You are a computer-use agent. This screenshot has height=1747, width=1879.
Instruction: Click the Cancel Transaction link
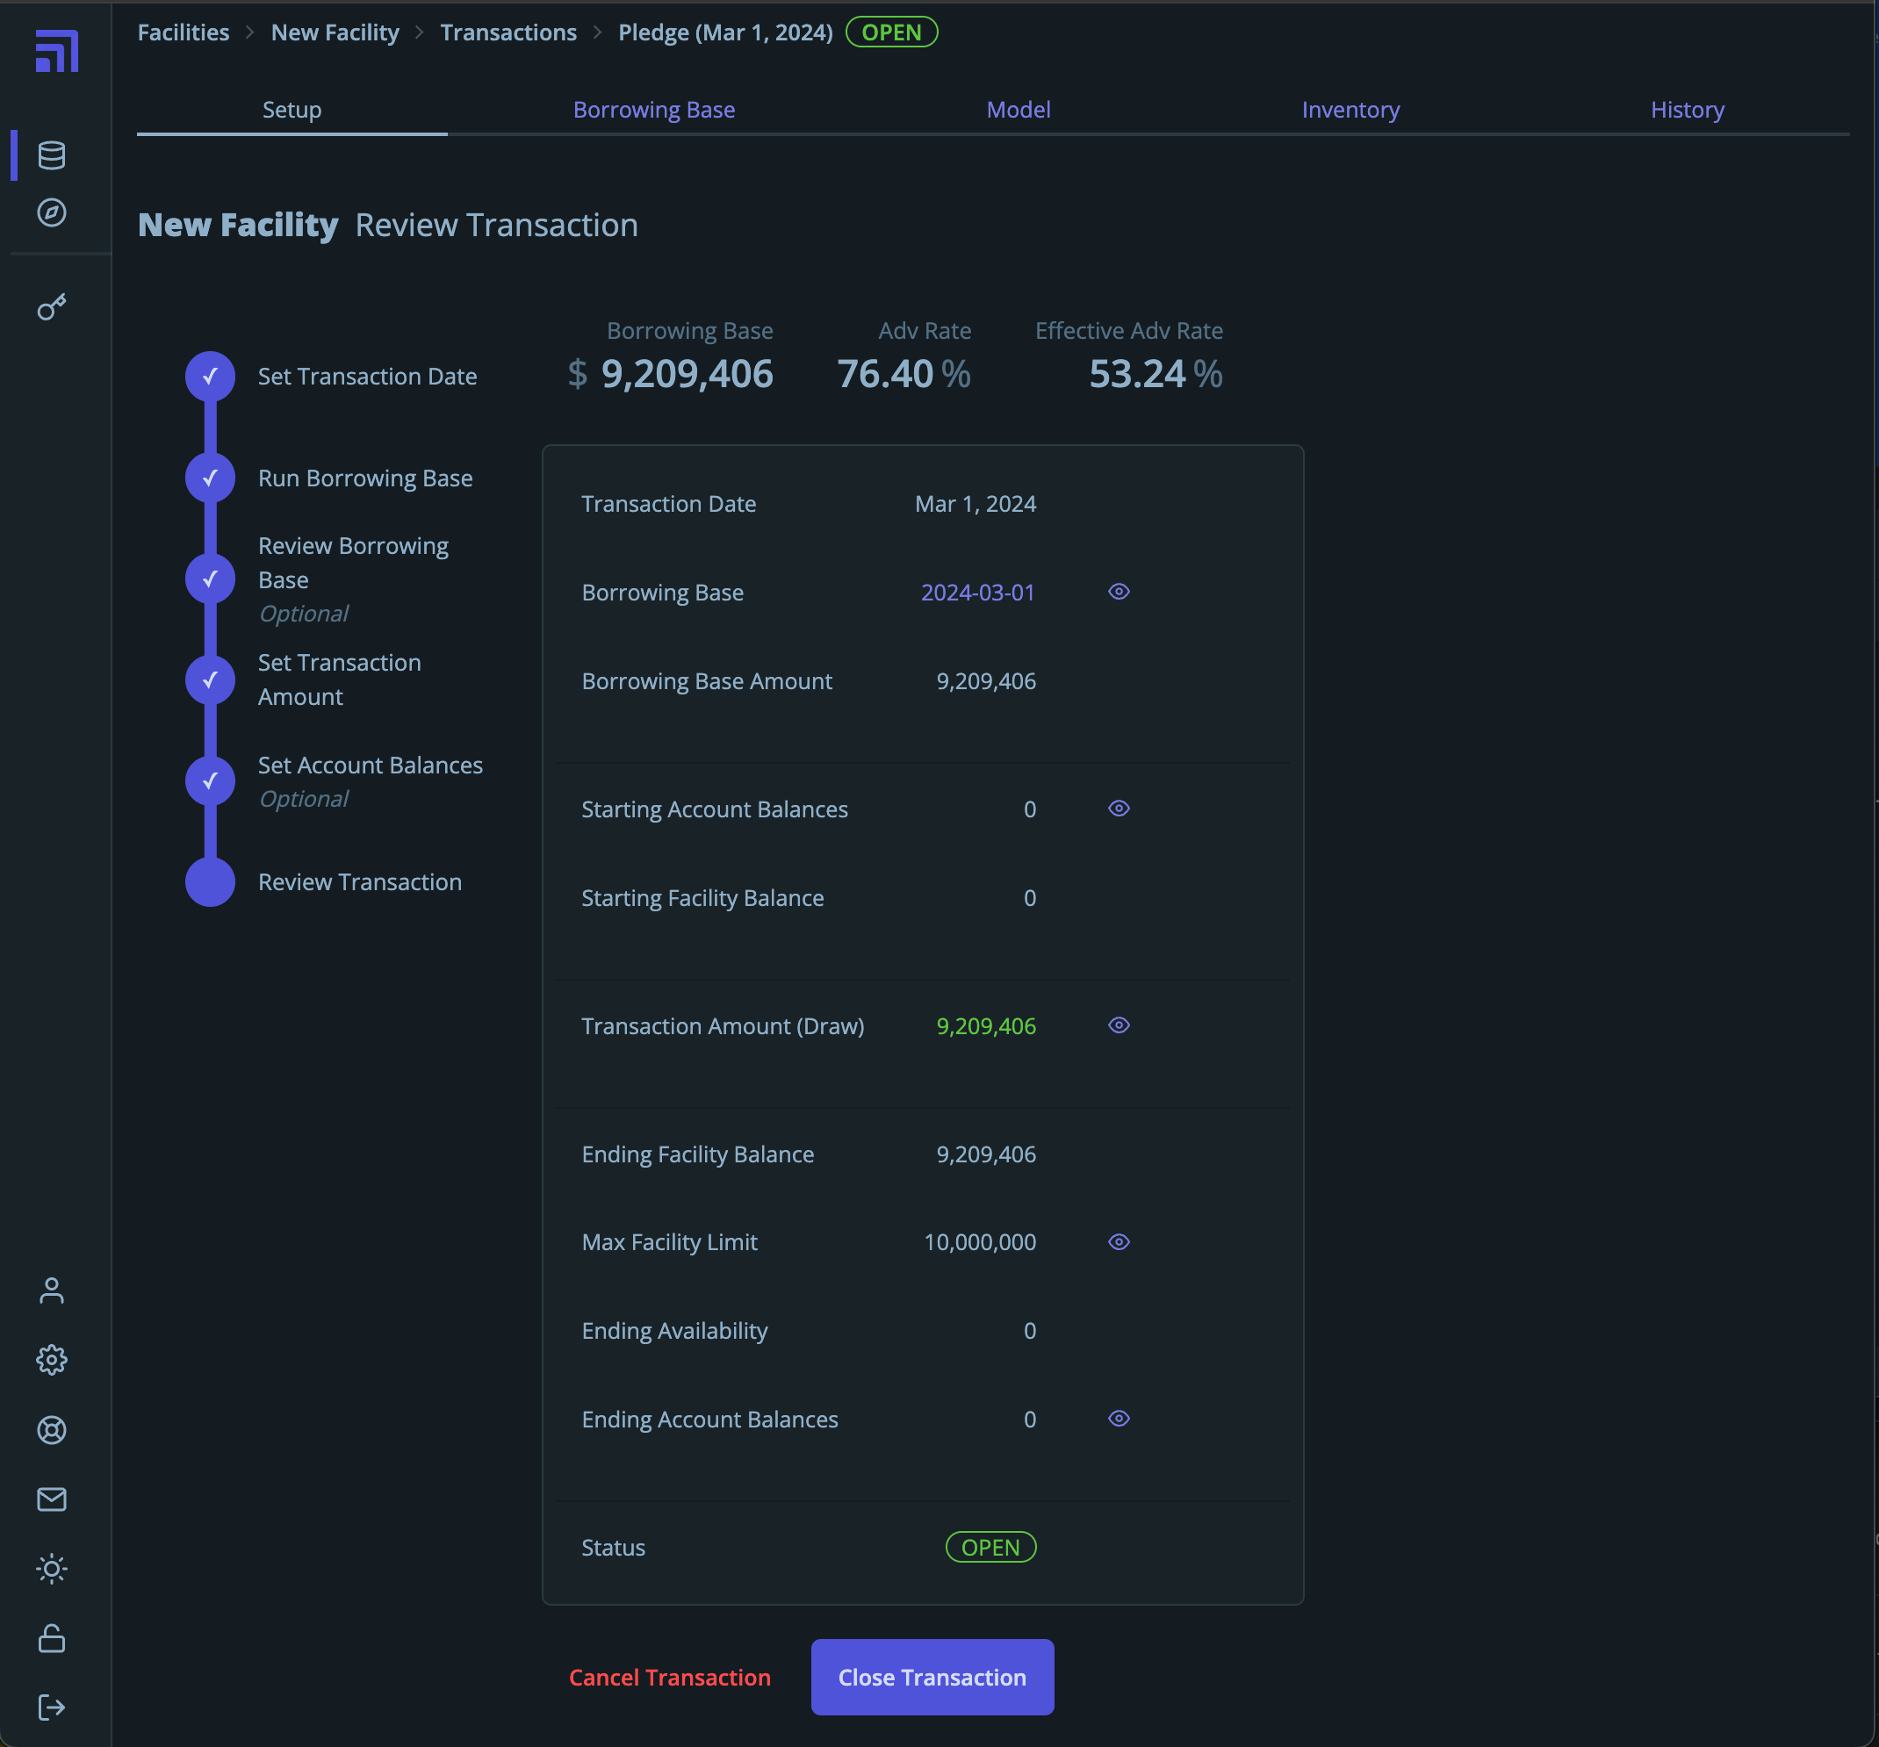(669, 1677)
